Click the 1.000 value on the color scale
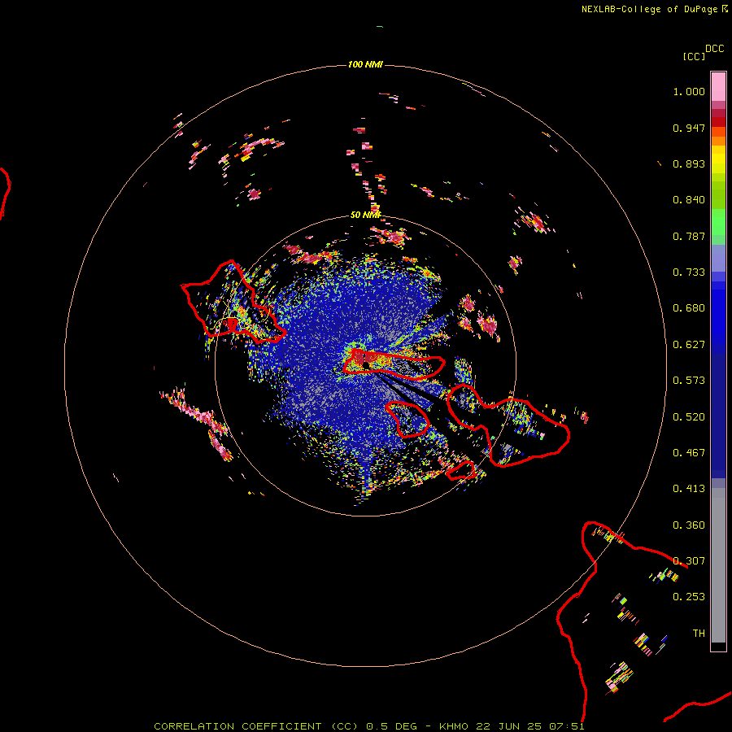 click(x=689, y=91)
